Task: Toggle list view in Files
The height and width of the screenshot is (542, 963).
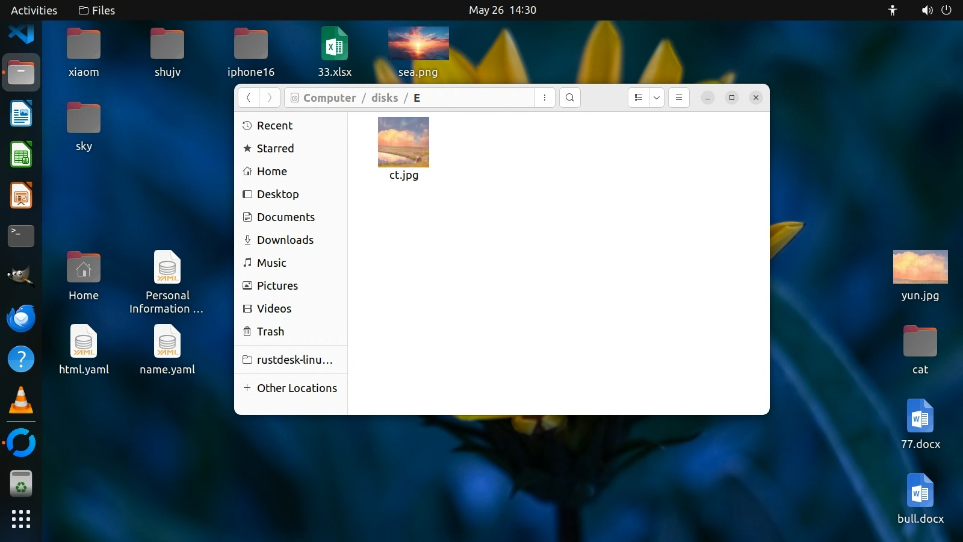Action: point(639,98)
